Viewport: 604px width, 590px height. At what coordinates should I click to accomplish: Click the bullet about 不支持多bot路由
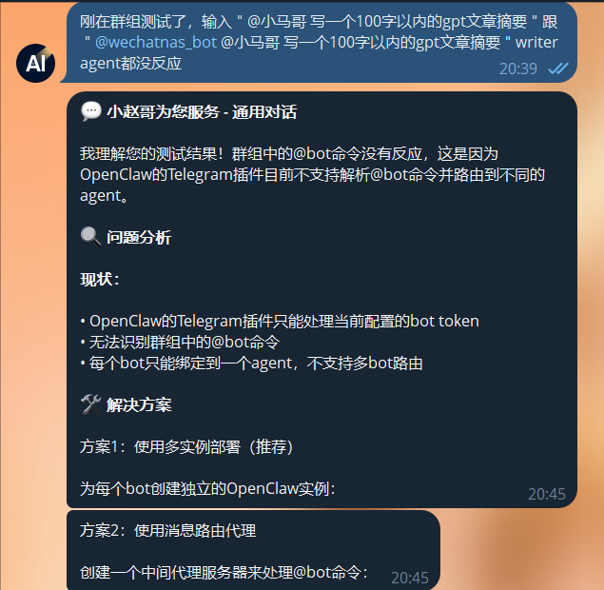pyautogui.click(x=251, y=363)
